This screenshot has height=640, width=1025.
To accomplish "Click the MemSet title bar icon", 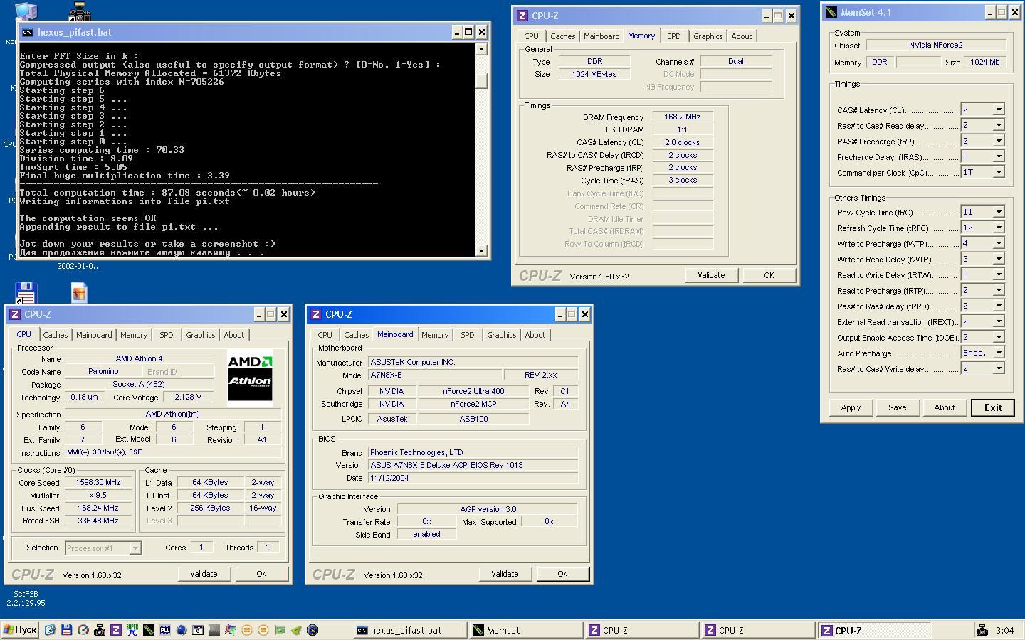I will pyautogui.click(x=831, y=12).
